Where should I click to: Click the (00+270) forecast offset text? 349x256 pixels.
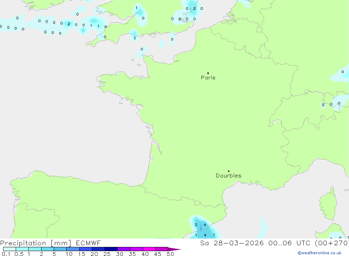(x=332, y=243)
